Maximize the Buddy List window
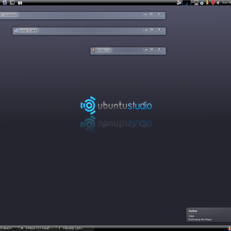Image resolution: width=231 pixels, height=231 pixels. point(152,50)
